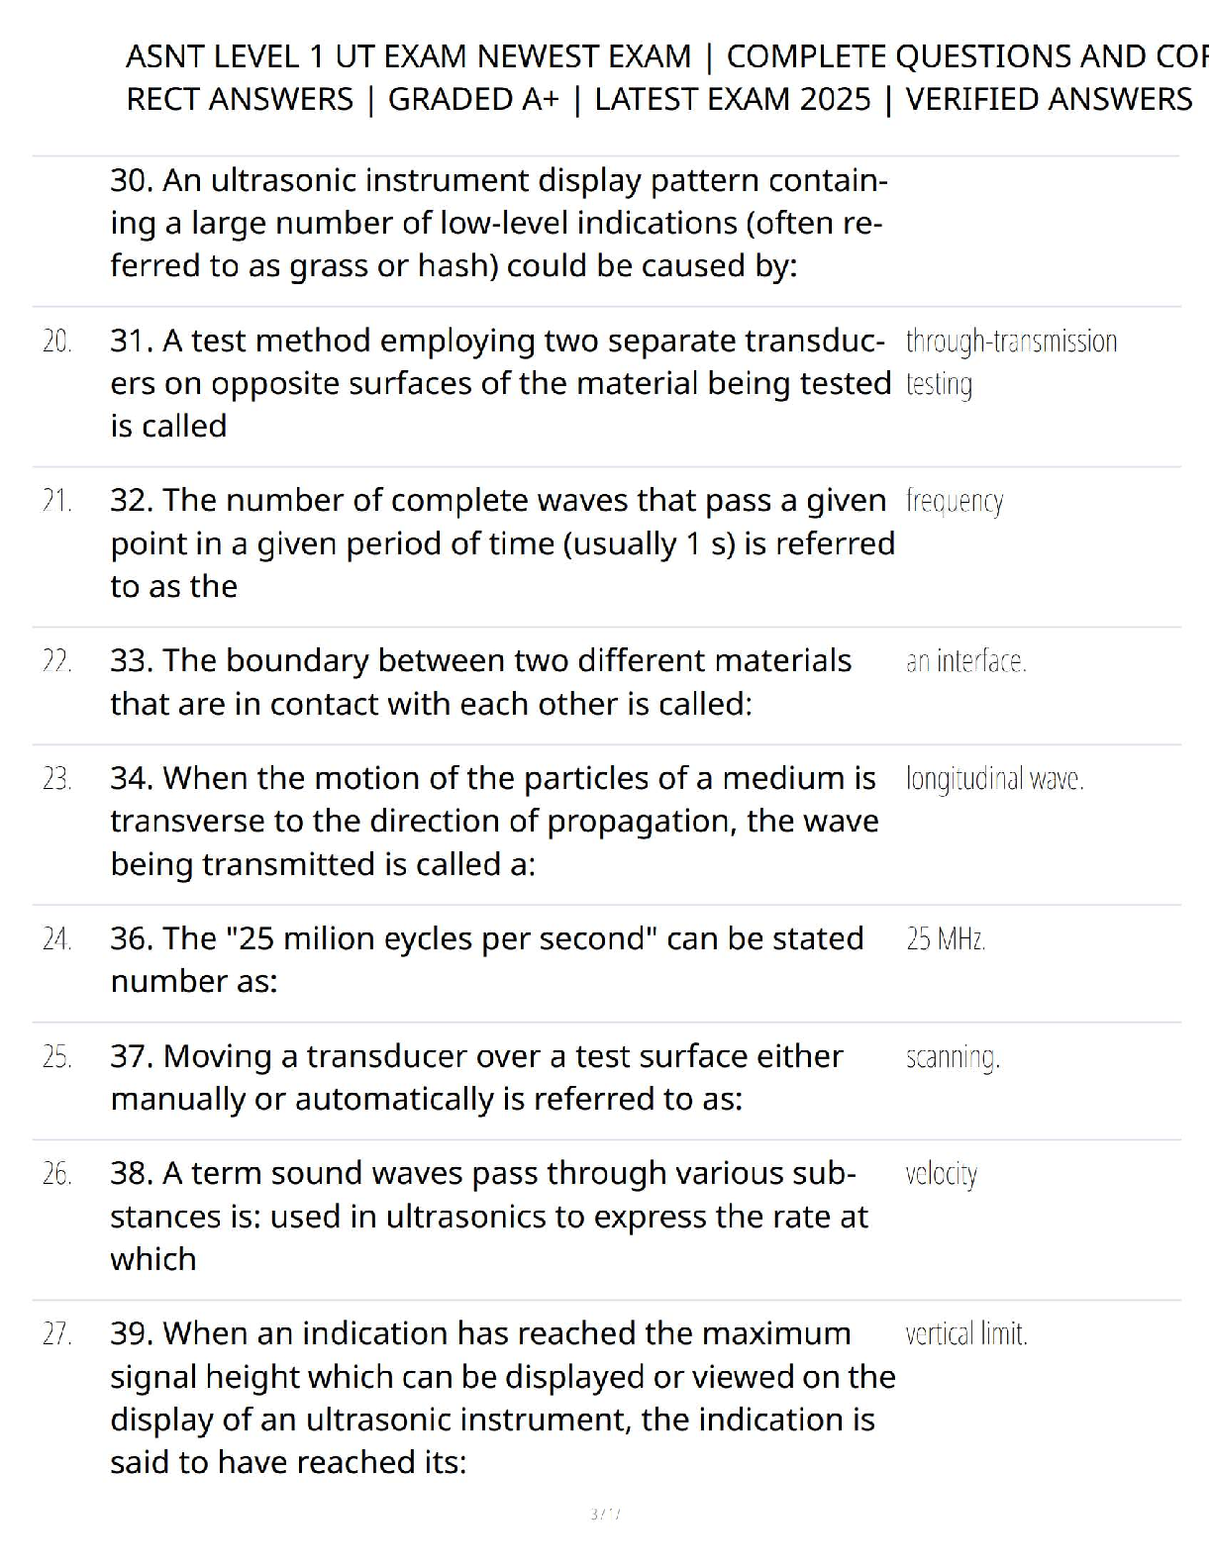Select question 38 about sound waves rate

pos(488,1216)
